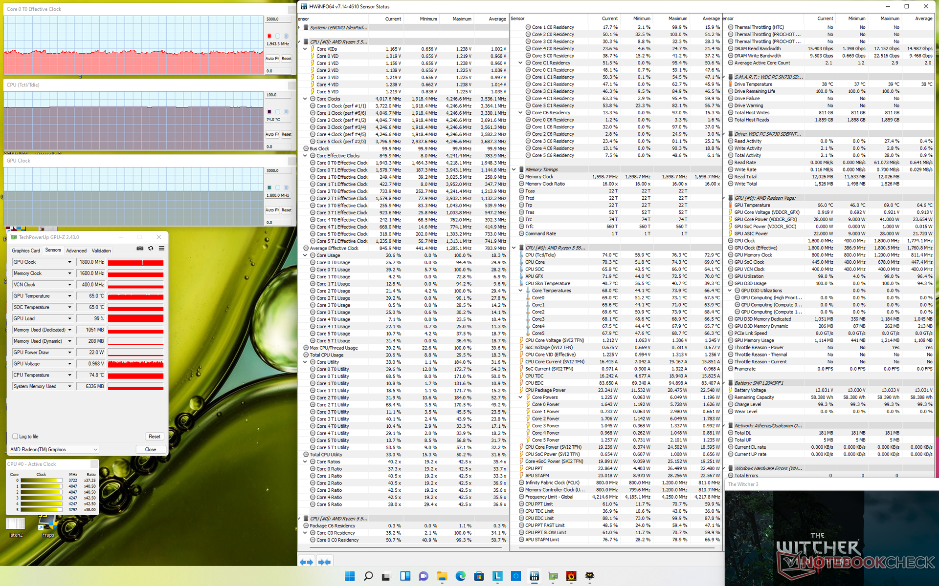This screenshot has width=939, height=586.
Task: Collapse the Core Temperatures tree node
Action: [521, 291]
